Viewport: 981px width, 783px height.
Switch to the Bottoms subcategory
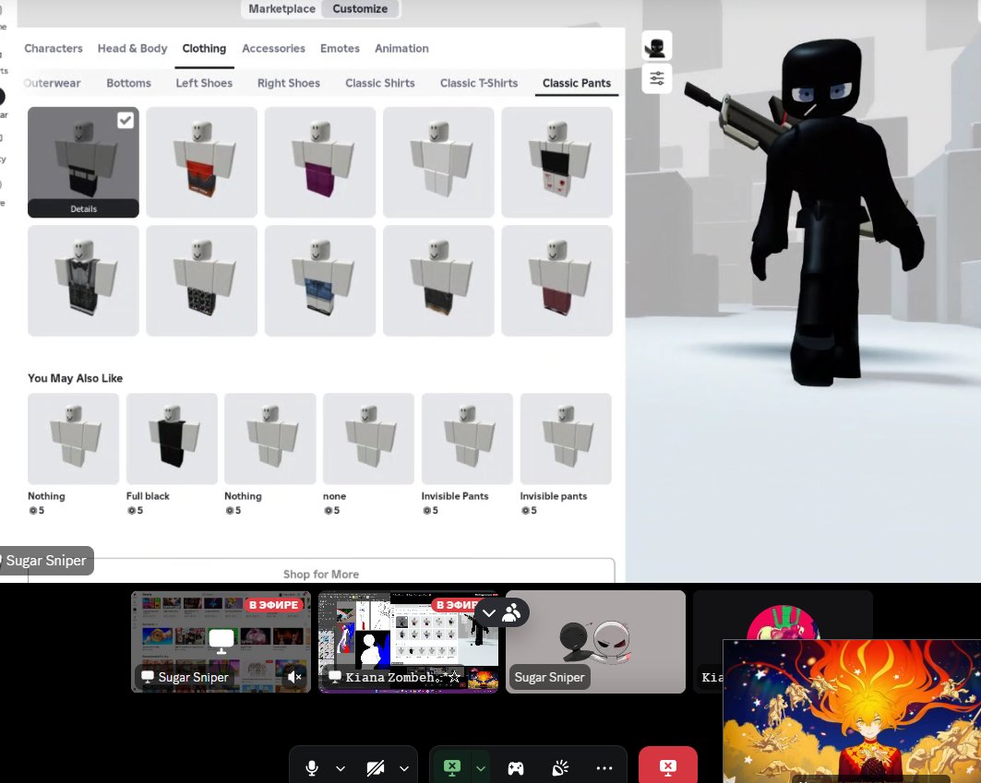point(129,83)
